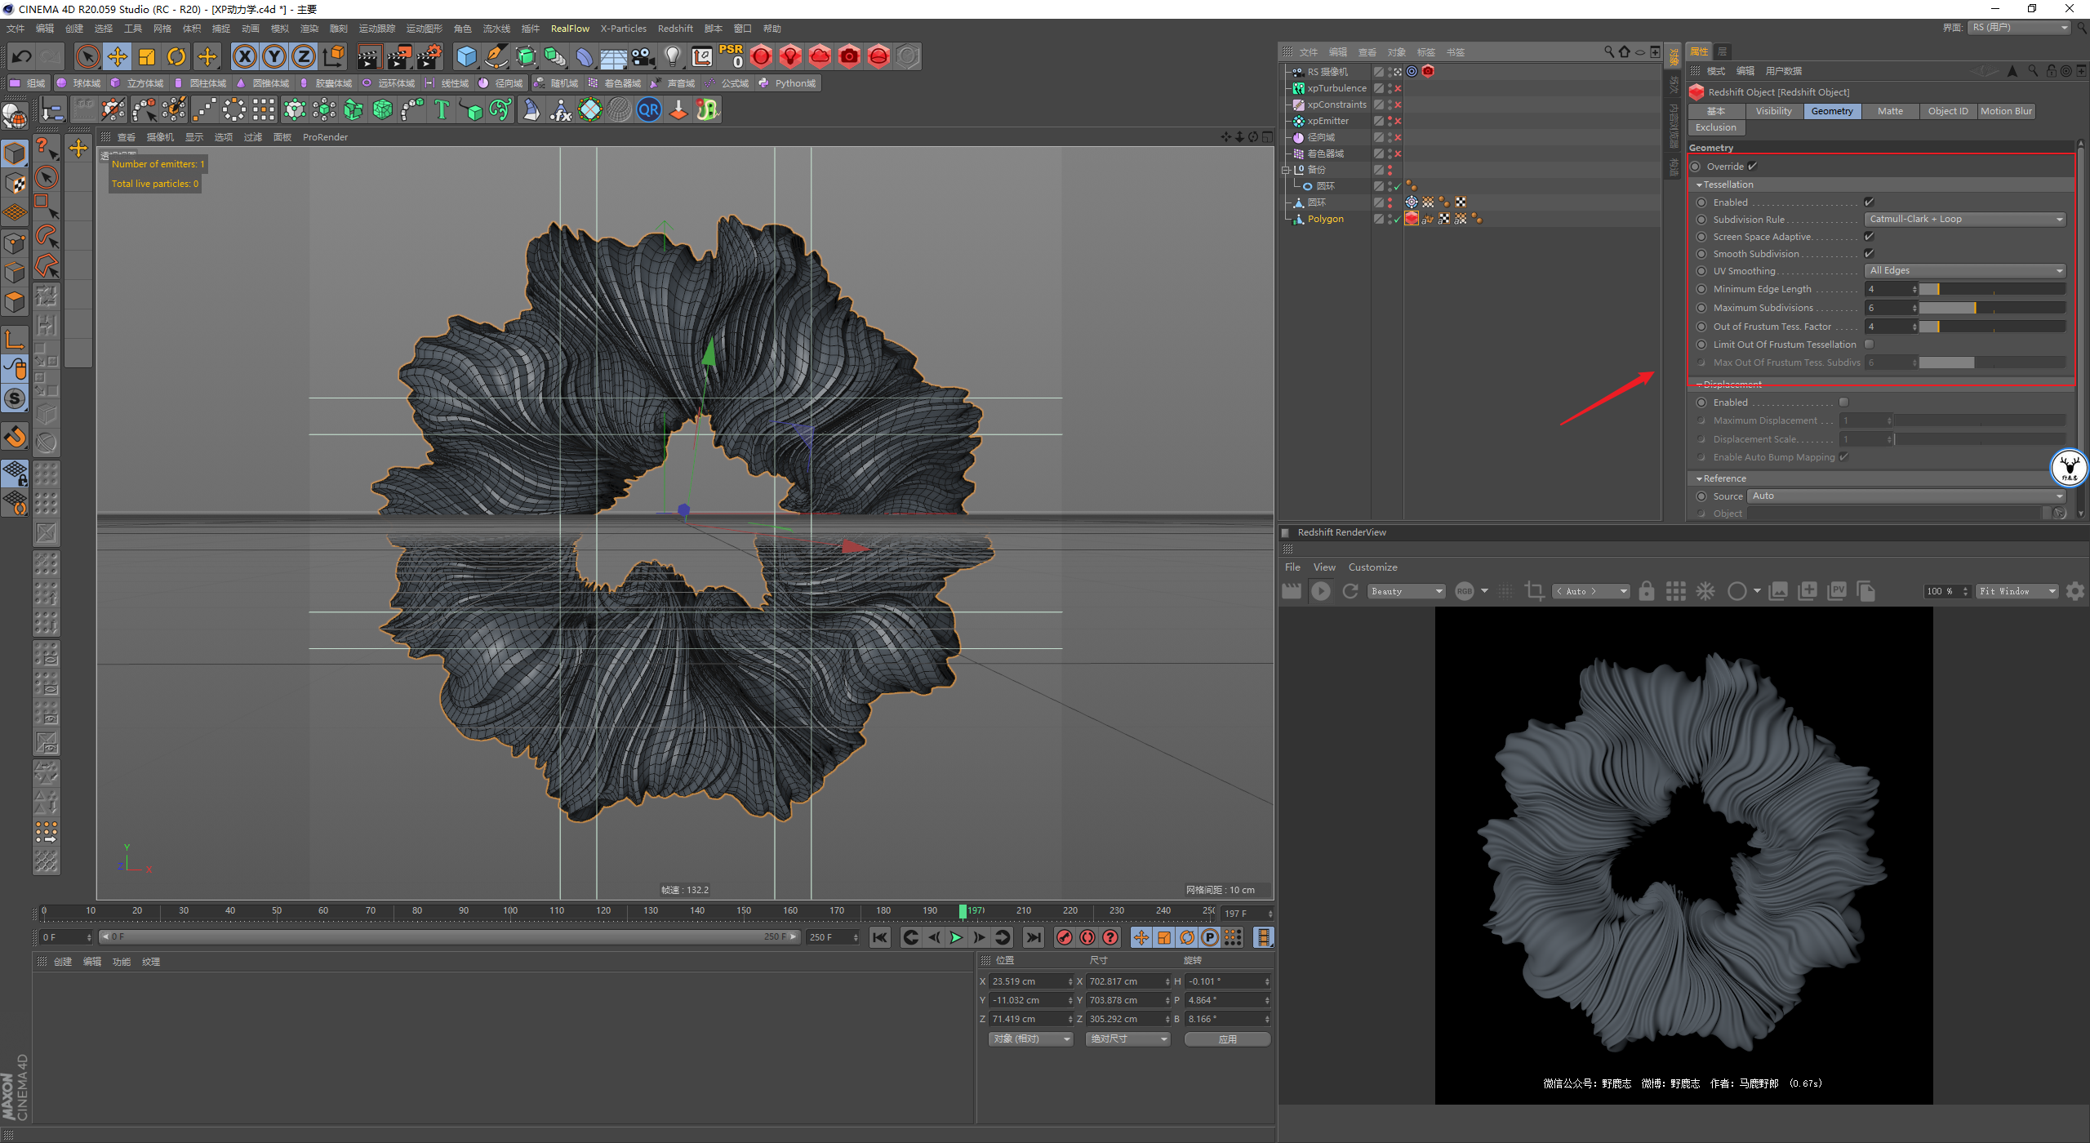
Task: Click play forward on timeline
Action: coord(956,937)
